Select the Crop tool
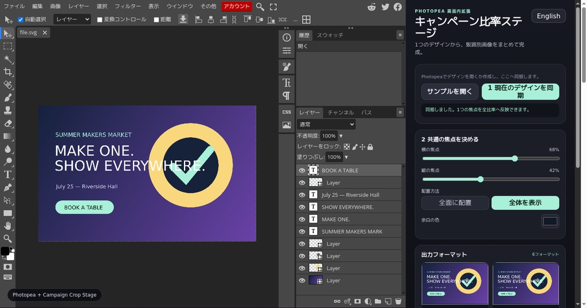 7,72
